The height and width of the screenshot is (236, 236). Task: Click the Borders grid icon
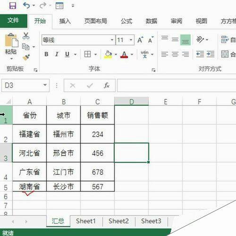[x=87, y=54]
